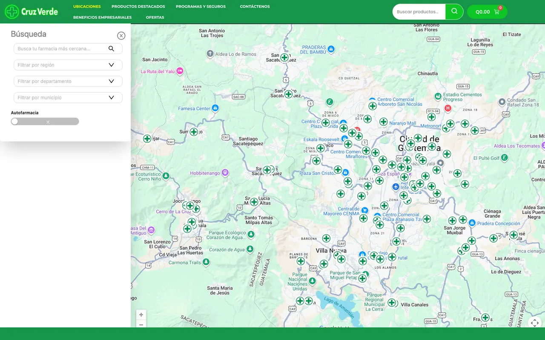Click Parque Nacional Naciones Unidas park pin
The width and height of the screenshot is (545, 340).
coord(313,281)
